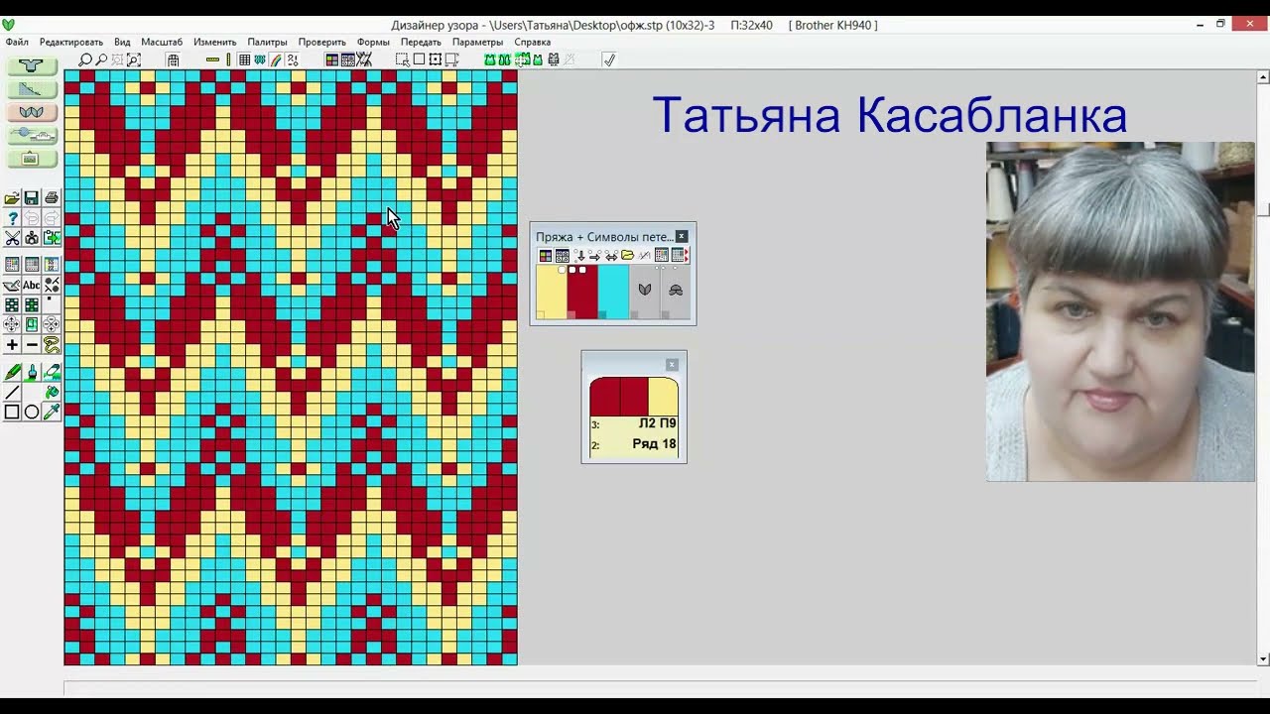Click the yellow yarn rope icon
The height and width of the screenshot is (714, 1270).
[52, 345]
